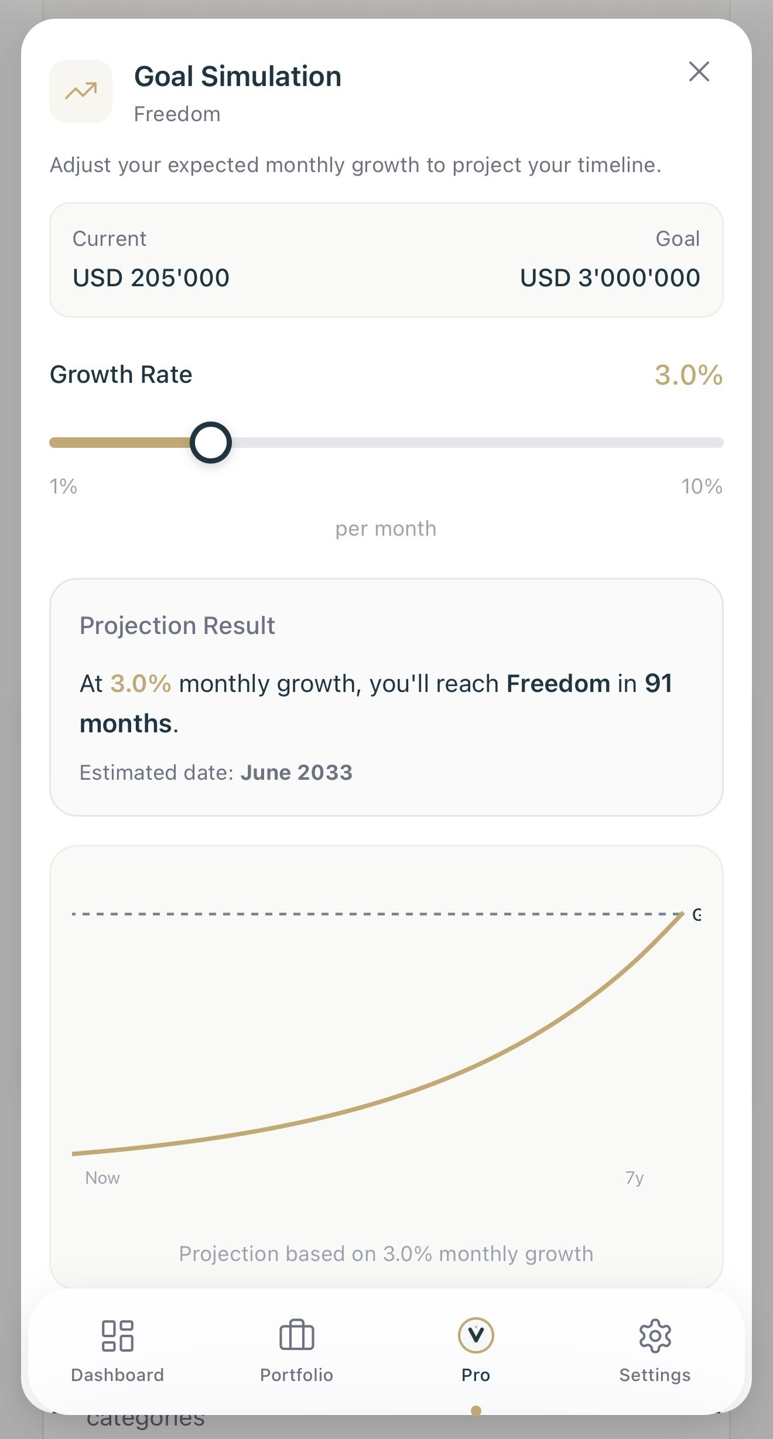
Task: Click the gold projection curve chart
Action: (x=378, y=1033)
